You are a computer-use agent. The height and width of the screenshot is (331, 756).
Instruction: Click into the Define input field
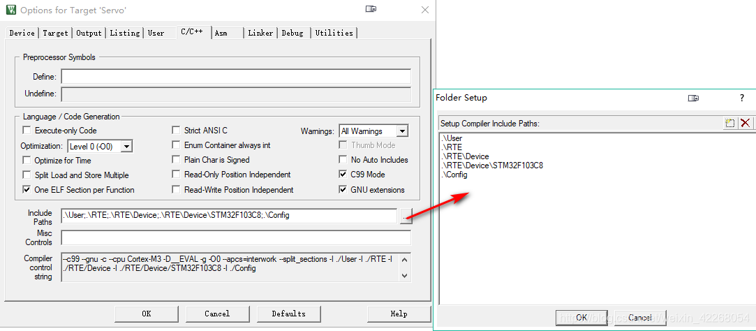coord(236,77)
